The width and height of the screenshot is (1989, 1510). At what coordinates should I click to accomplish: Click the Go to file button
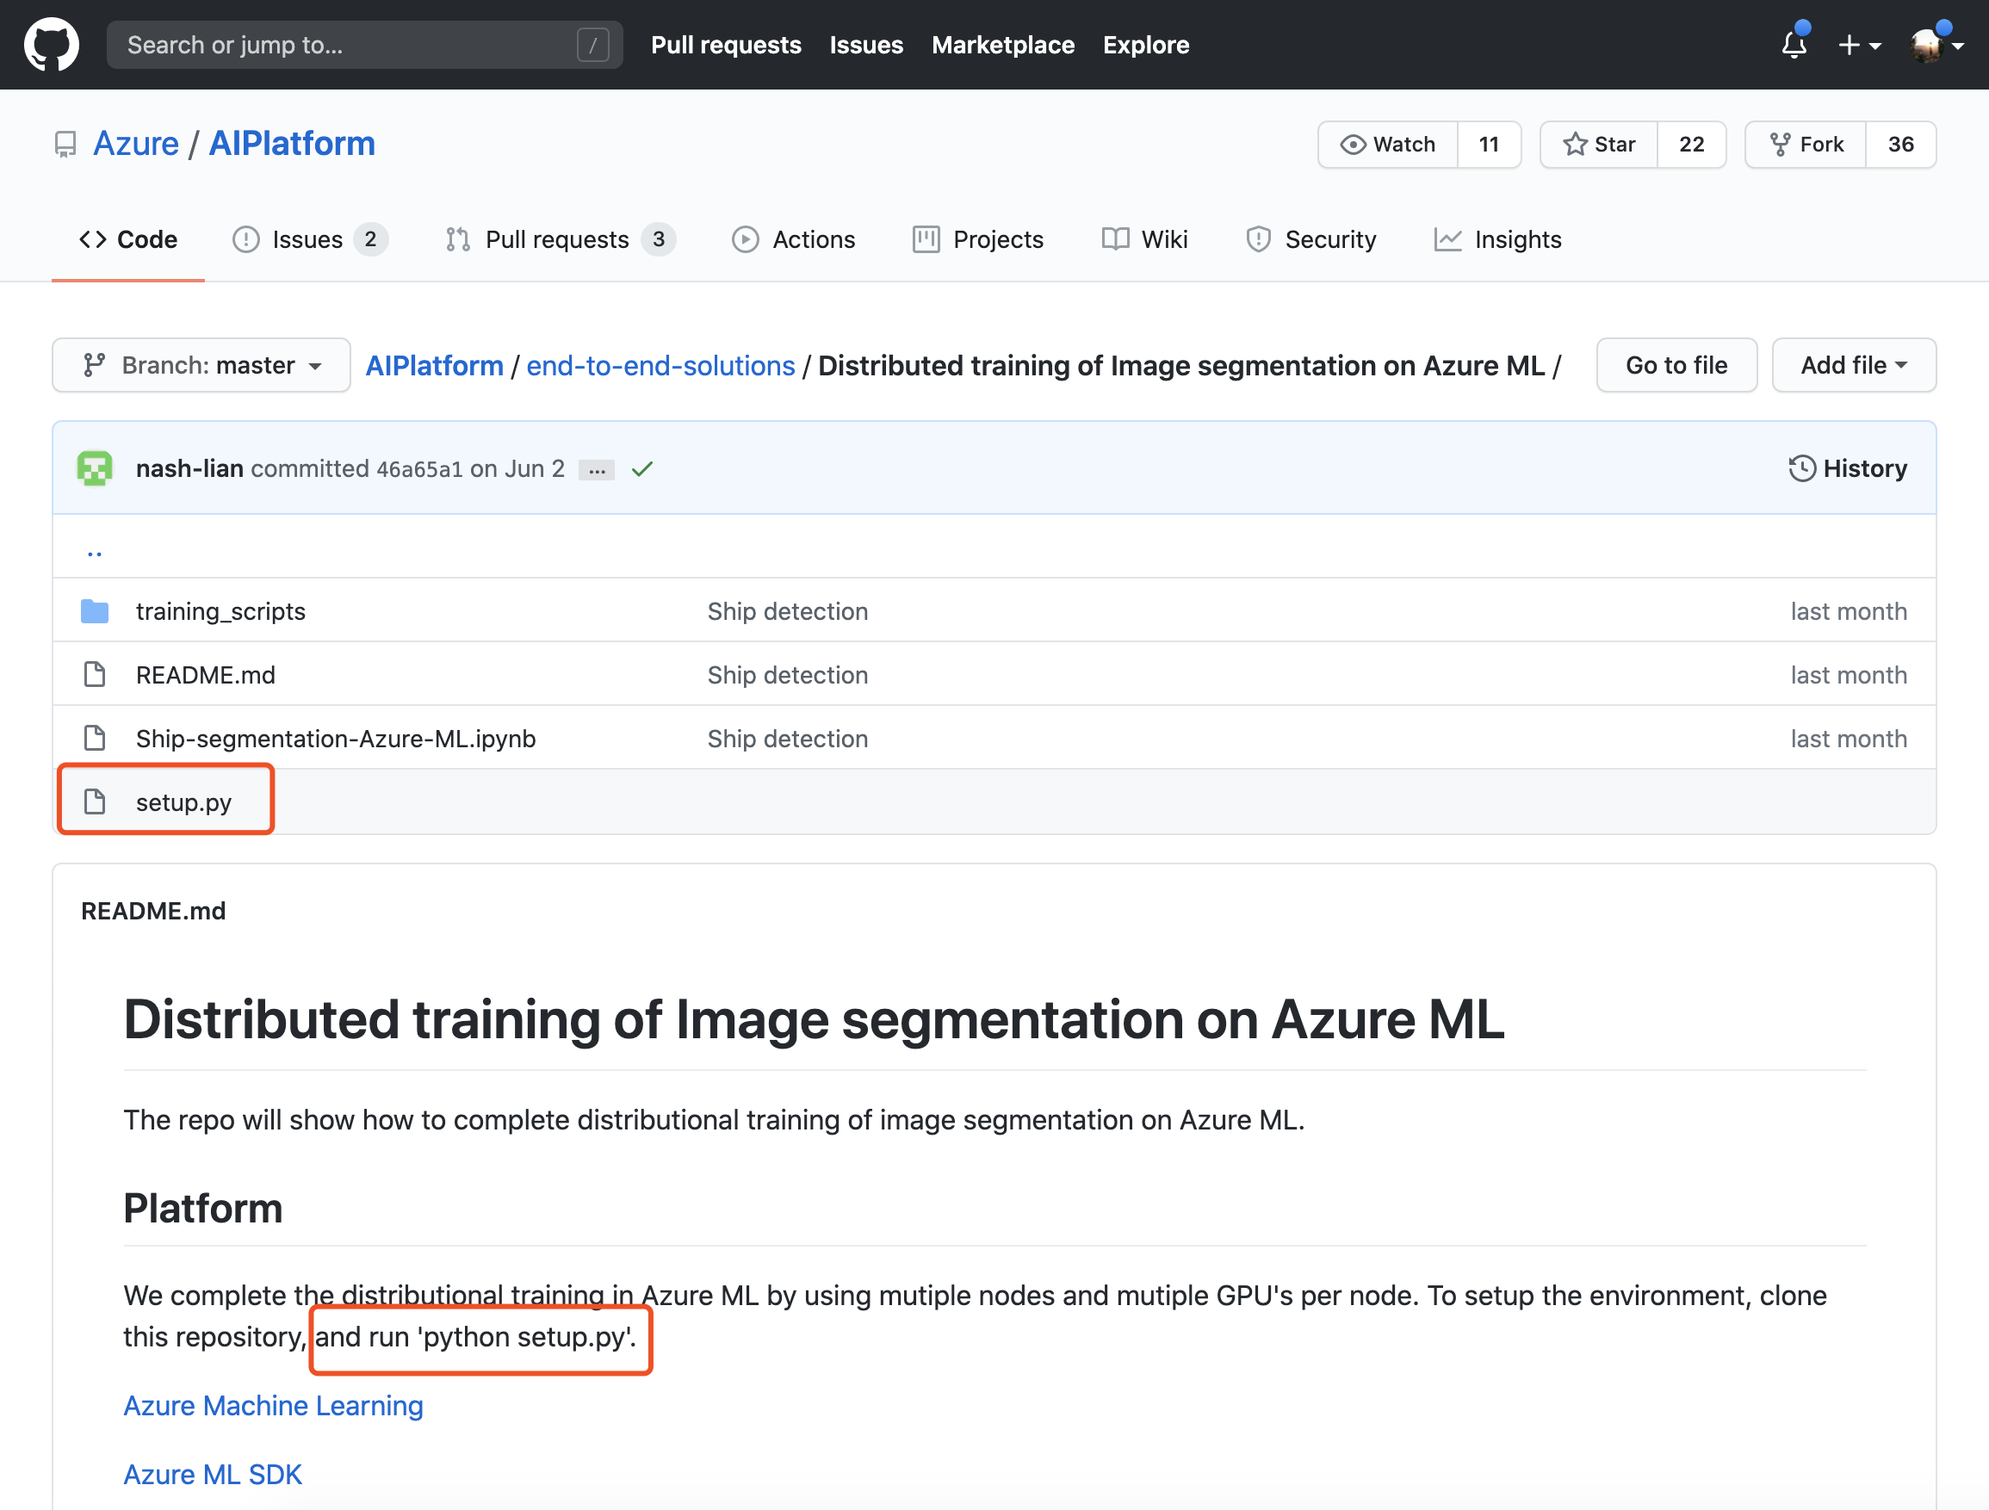(1676, 365)
